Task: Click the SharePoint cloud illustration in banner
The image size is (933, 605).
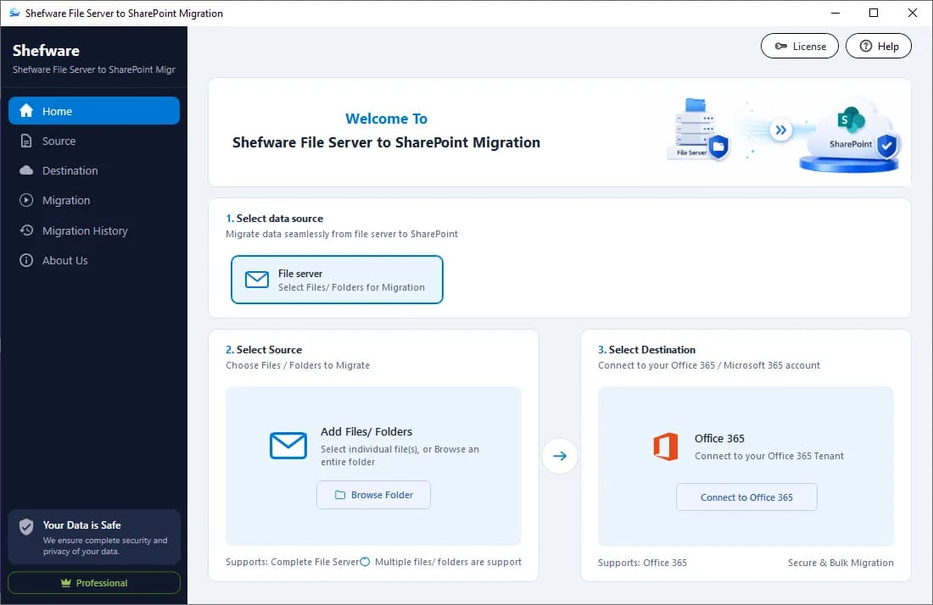Action: click(x=851, y=138)
